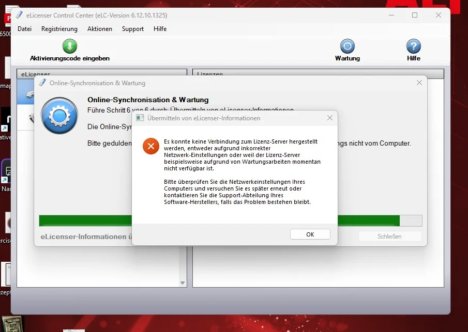Open Wartung via the gear icon

tap(348, 46)
